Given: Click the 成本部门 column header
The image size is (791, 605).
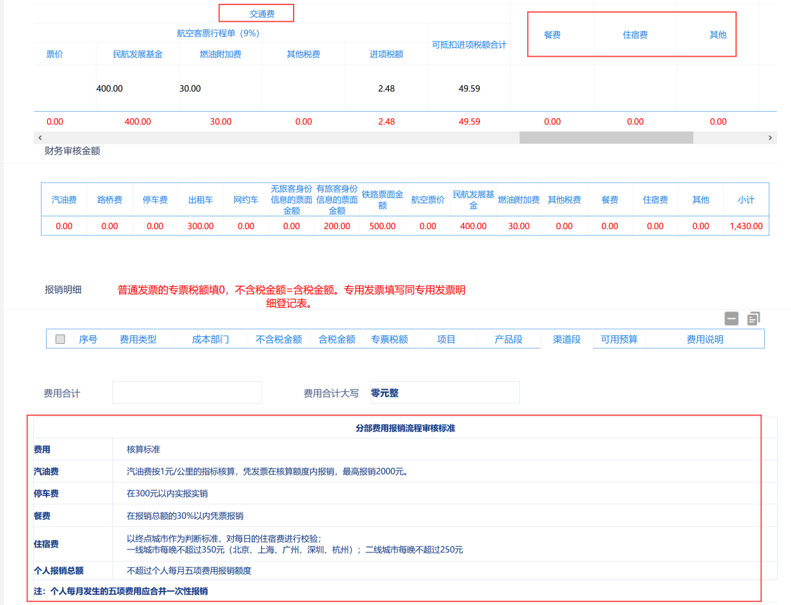Looking at the screenshot, I should [x=210, y=340].
